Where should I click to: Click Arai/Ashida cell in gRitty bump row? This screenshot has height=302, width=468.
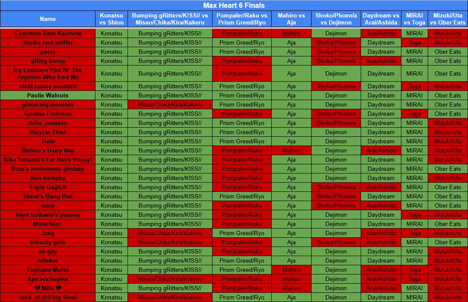pyautogui.click(x=381, y=61)
